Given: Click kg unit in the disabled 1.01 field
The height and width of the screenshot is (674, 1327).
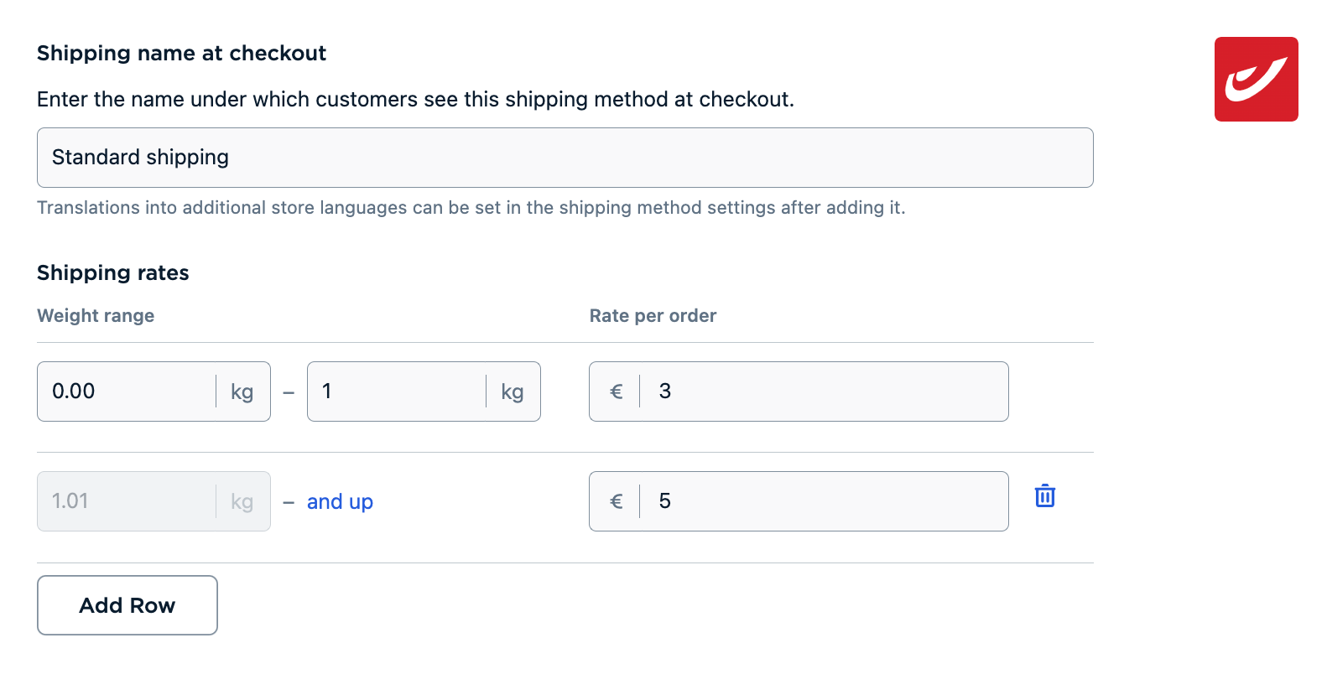Looking at the screenshot, I should (242, 502).
